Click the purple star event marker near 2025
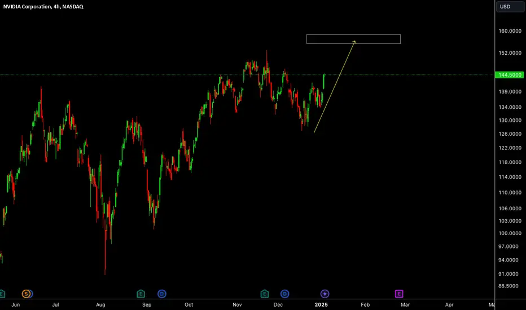 pos(325,294)
